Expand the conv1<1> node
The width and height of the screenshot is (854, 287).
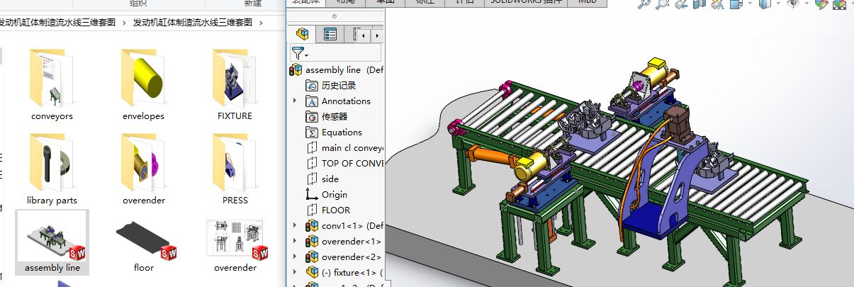(x=295, y=226)
